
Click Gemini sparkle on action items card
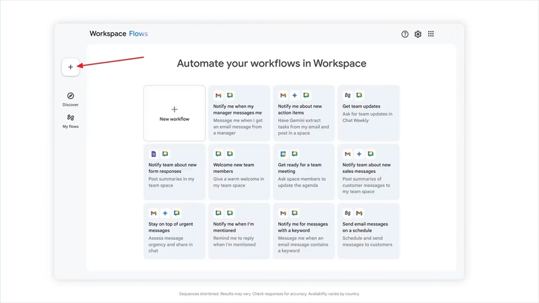point(294,95)
